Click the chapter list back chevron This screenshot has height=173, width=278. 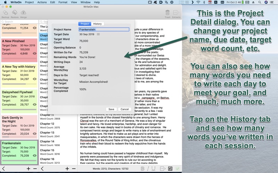point(42,169)
